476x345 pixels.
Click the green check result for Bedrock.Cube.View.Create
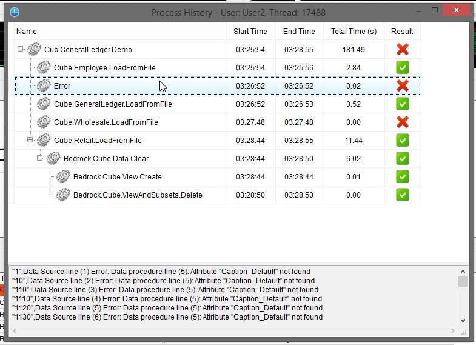click(402, 177)
